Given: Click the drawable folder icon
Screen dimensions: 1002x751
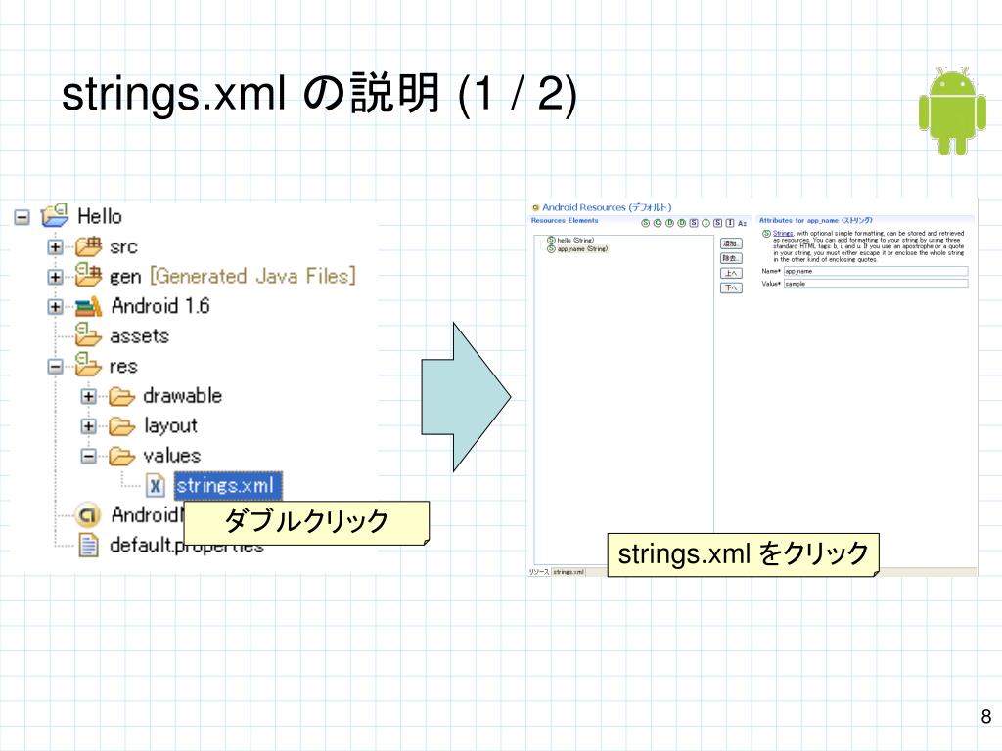Looking at the screenshot, I should click(121, 396).
